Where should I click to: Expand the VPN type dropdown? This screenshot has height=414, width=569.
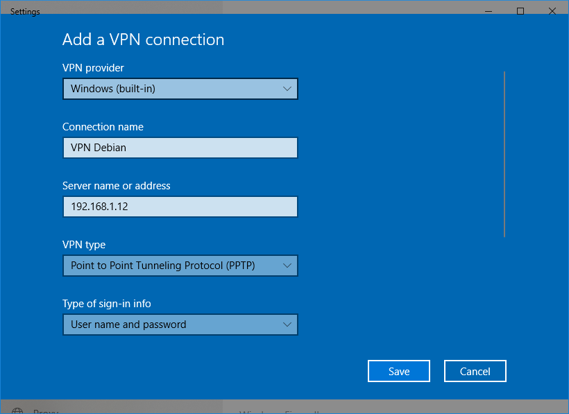point(180,266)
